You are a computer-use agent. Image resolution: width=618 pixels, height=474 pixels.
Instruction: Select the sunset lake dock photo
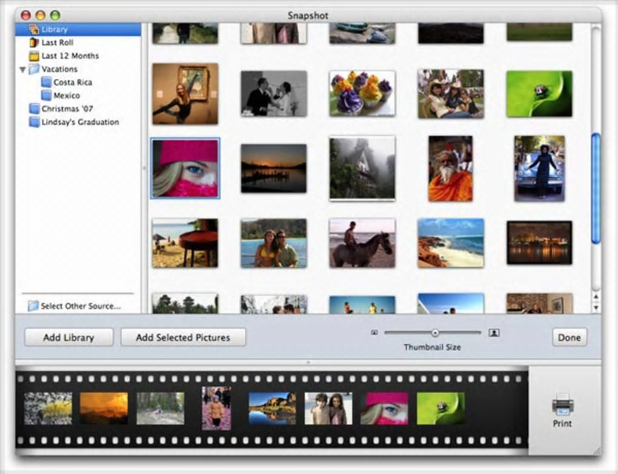[274, 169]
